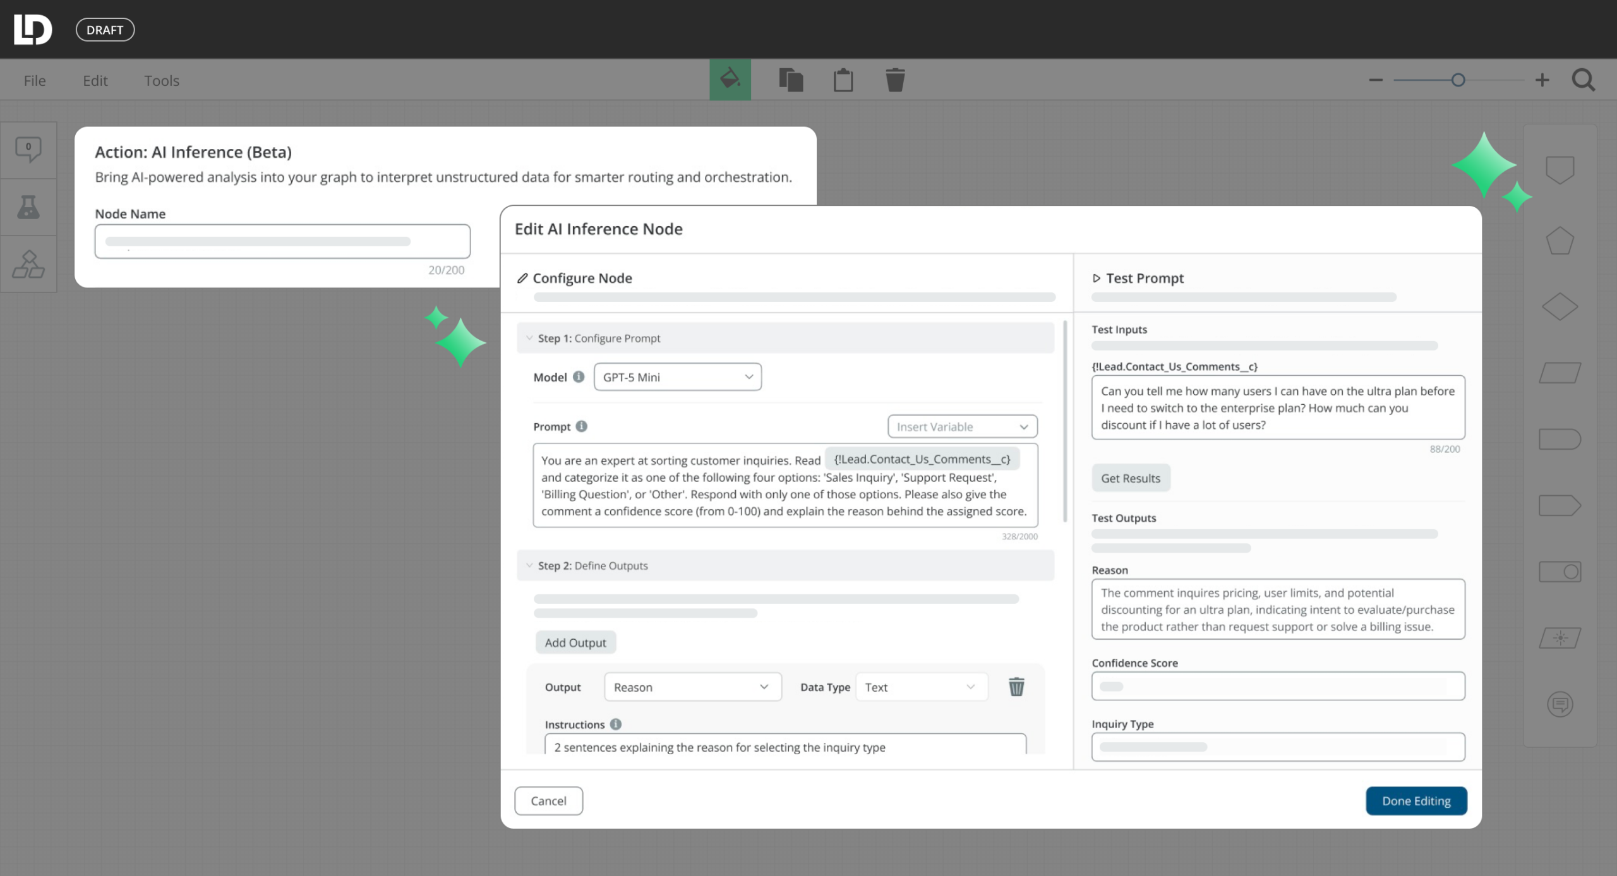Select the diamond decision shape
This screenshot has width=1617, height=876.
click(x=1560, y=306)
